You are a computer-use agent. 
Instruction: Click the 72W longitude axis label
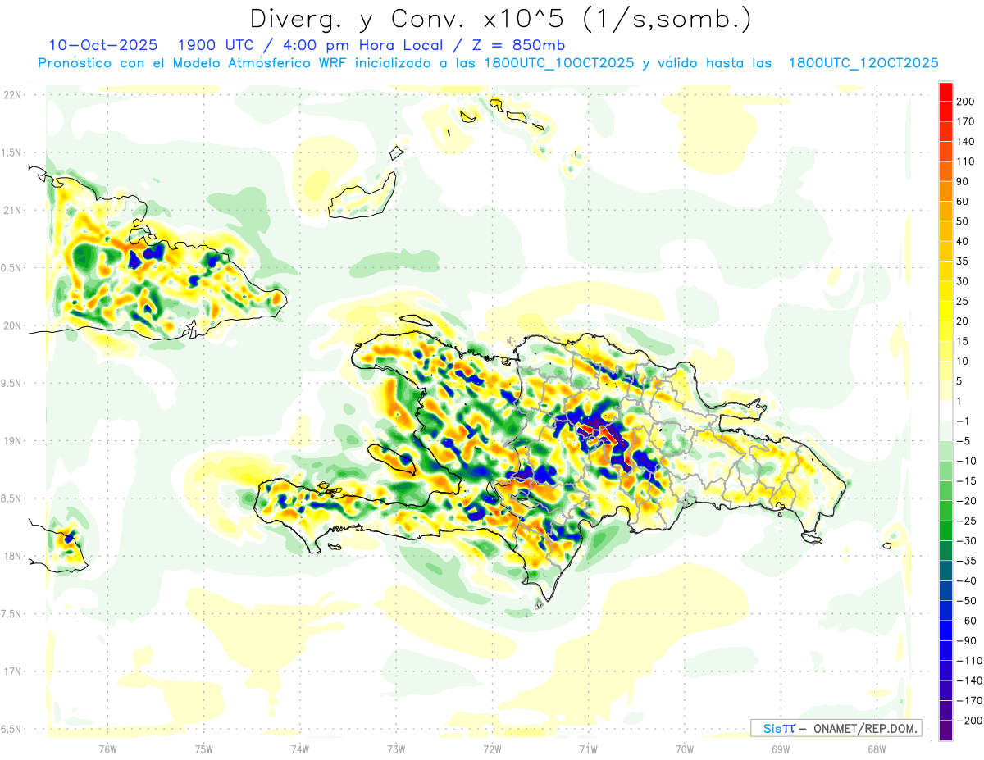492,749
